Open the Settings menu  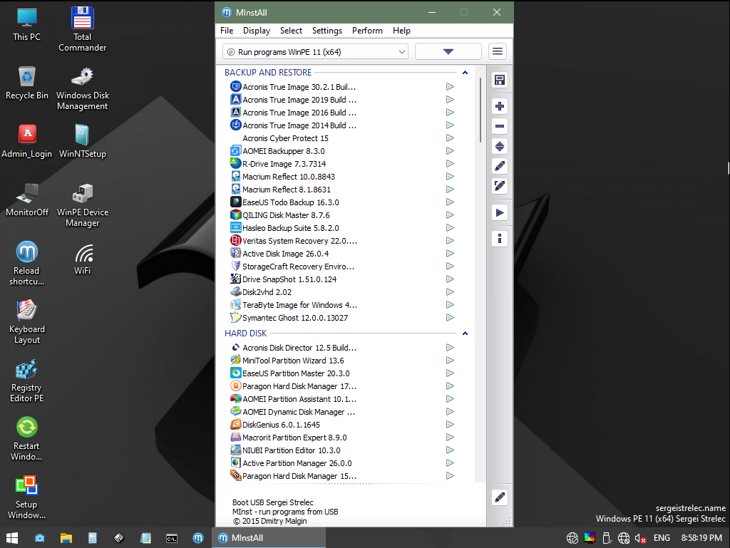coord(327,30)
